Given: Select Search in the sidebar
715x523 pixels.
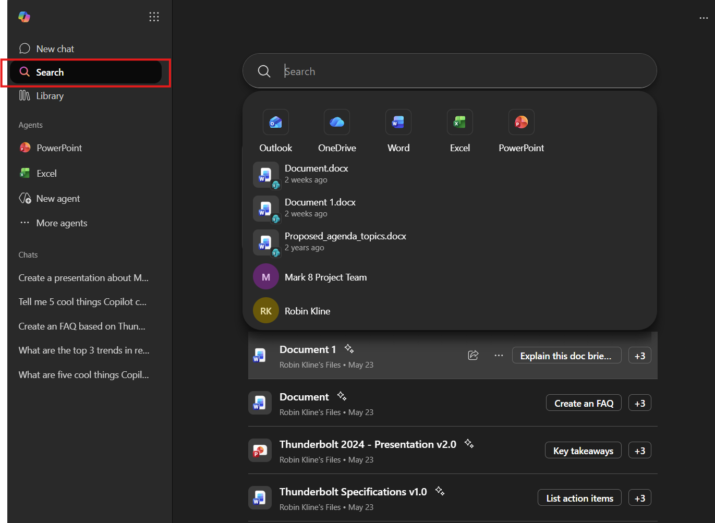Looking at the screenshot, I should (x=86, y=72).
